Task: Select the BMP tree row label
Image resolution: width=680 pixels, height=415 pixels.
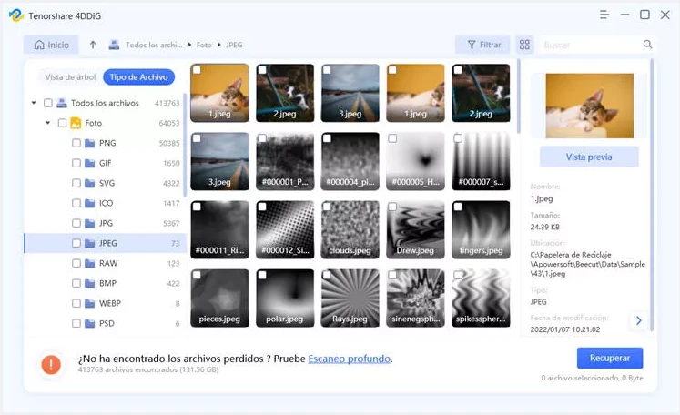Action: (107, 283)
